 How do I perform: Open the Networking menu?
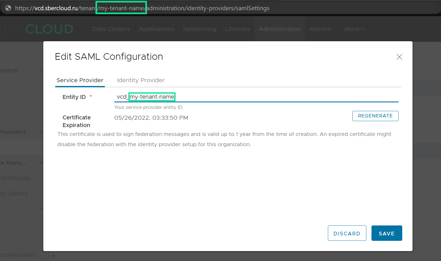pos(200,29)
